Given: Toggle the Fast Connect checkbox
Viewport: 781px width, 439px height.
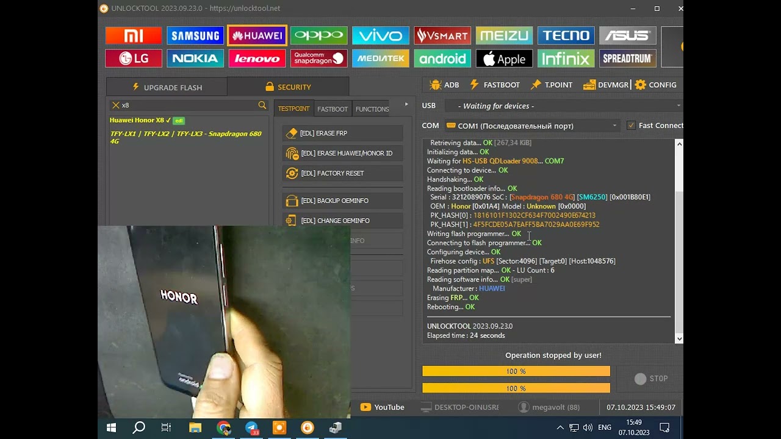Looking at the screenshot, I should [x=631, y=126].
